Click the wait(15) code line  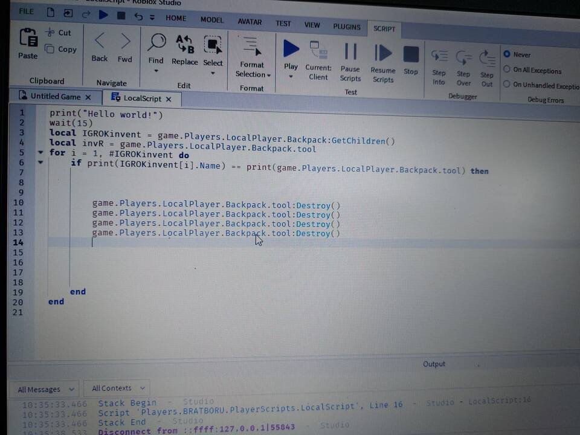71,123
